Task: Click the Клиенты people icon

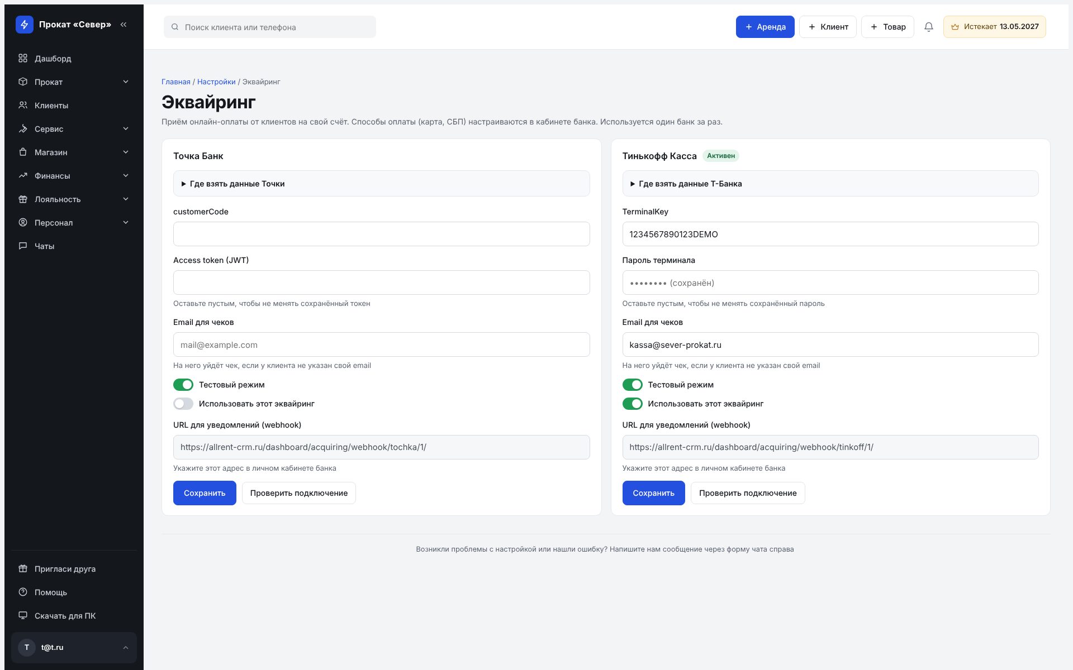Action: point(23,105)
